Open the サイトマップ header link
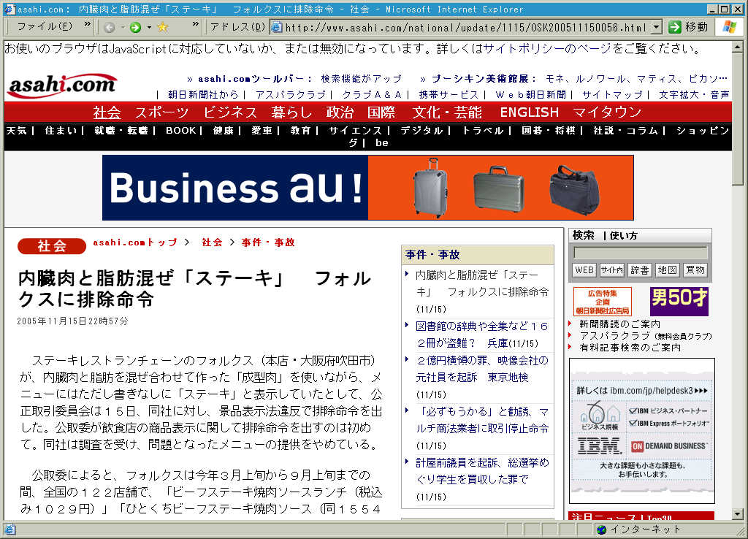This screenshot has width=748, height=539. 613,94
